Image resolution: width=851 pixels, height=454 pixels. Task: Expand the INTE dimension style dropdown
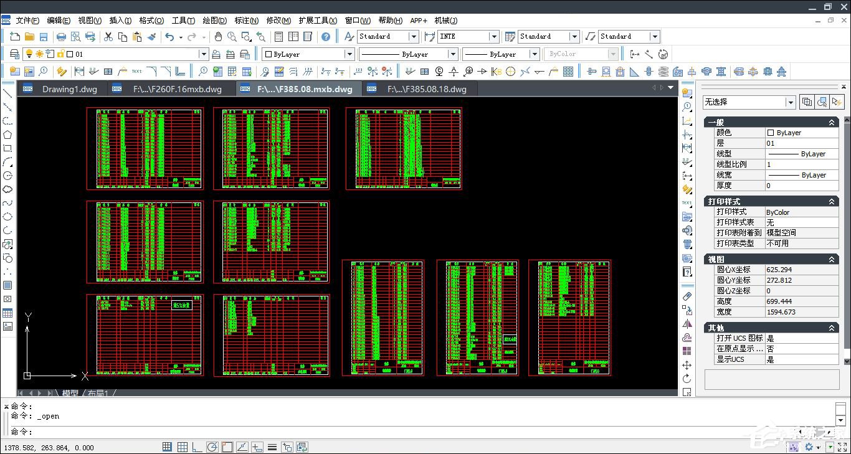(x=493, y=37)
